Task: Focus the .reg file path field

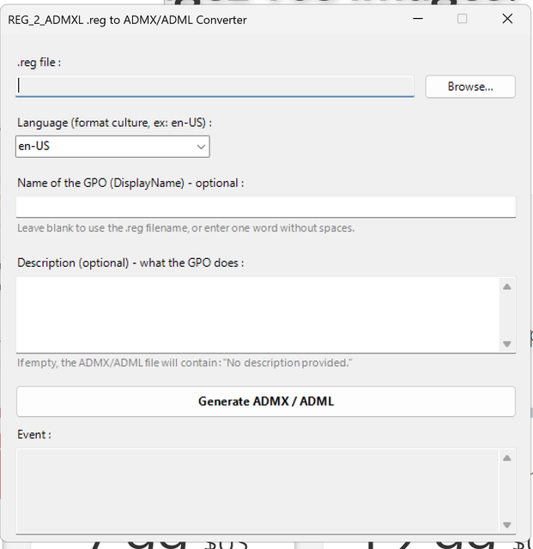Action: (215, 86)
